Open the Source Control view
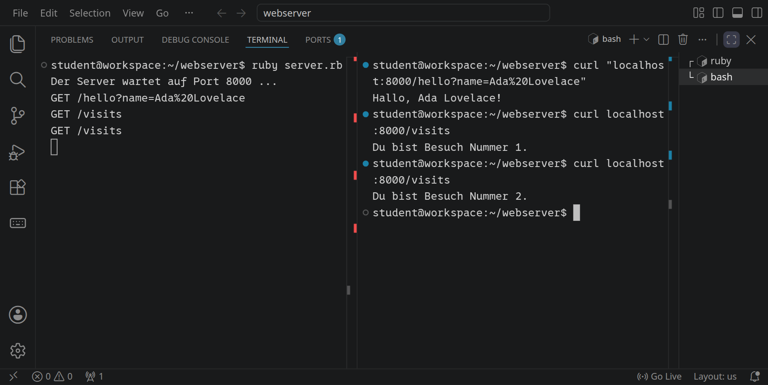The width and height of the screenshot is (768, 385). click(x=17, y=116)
